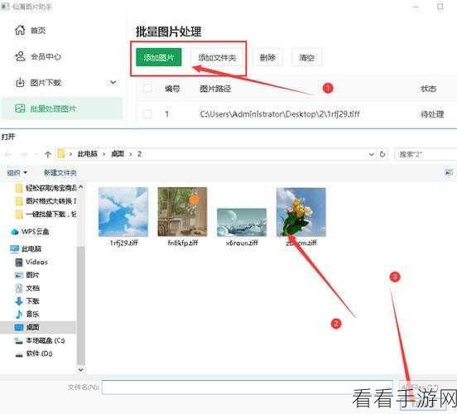Check the checkbox for row 1
This screenshot has height=414, width=457.
147,113
